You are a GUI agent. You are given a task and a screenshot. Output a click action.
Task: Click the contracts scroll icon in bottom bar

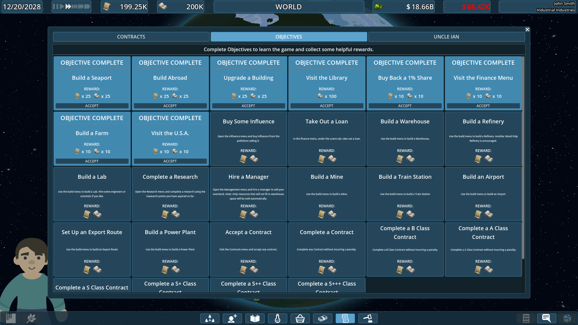click(345, 318)
